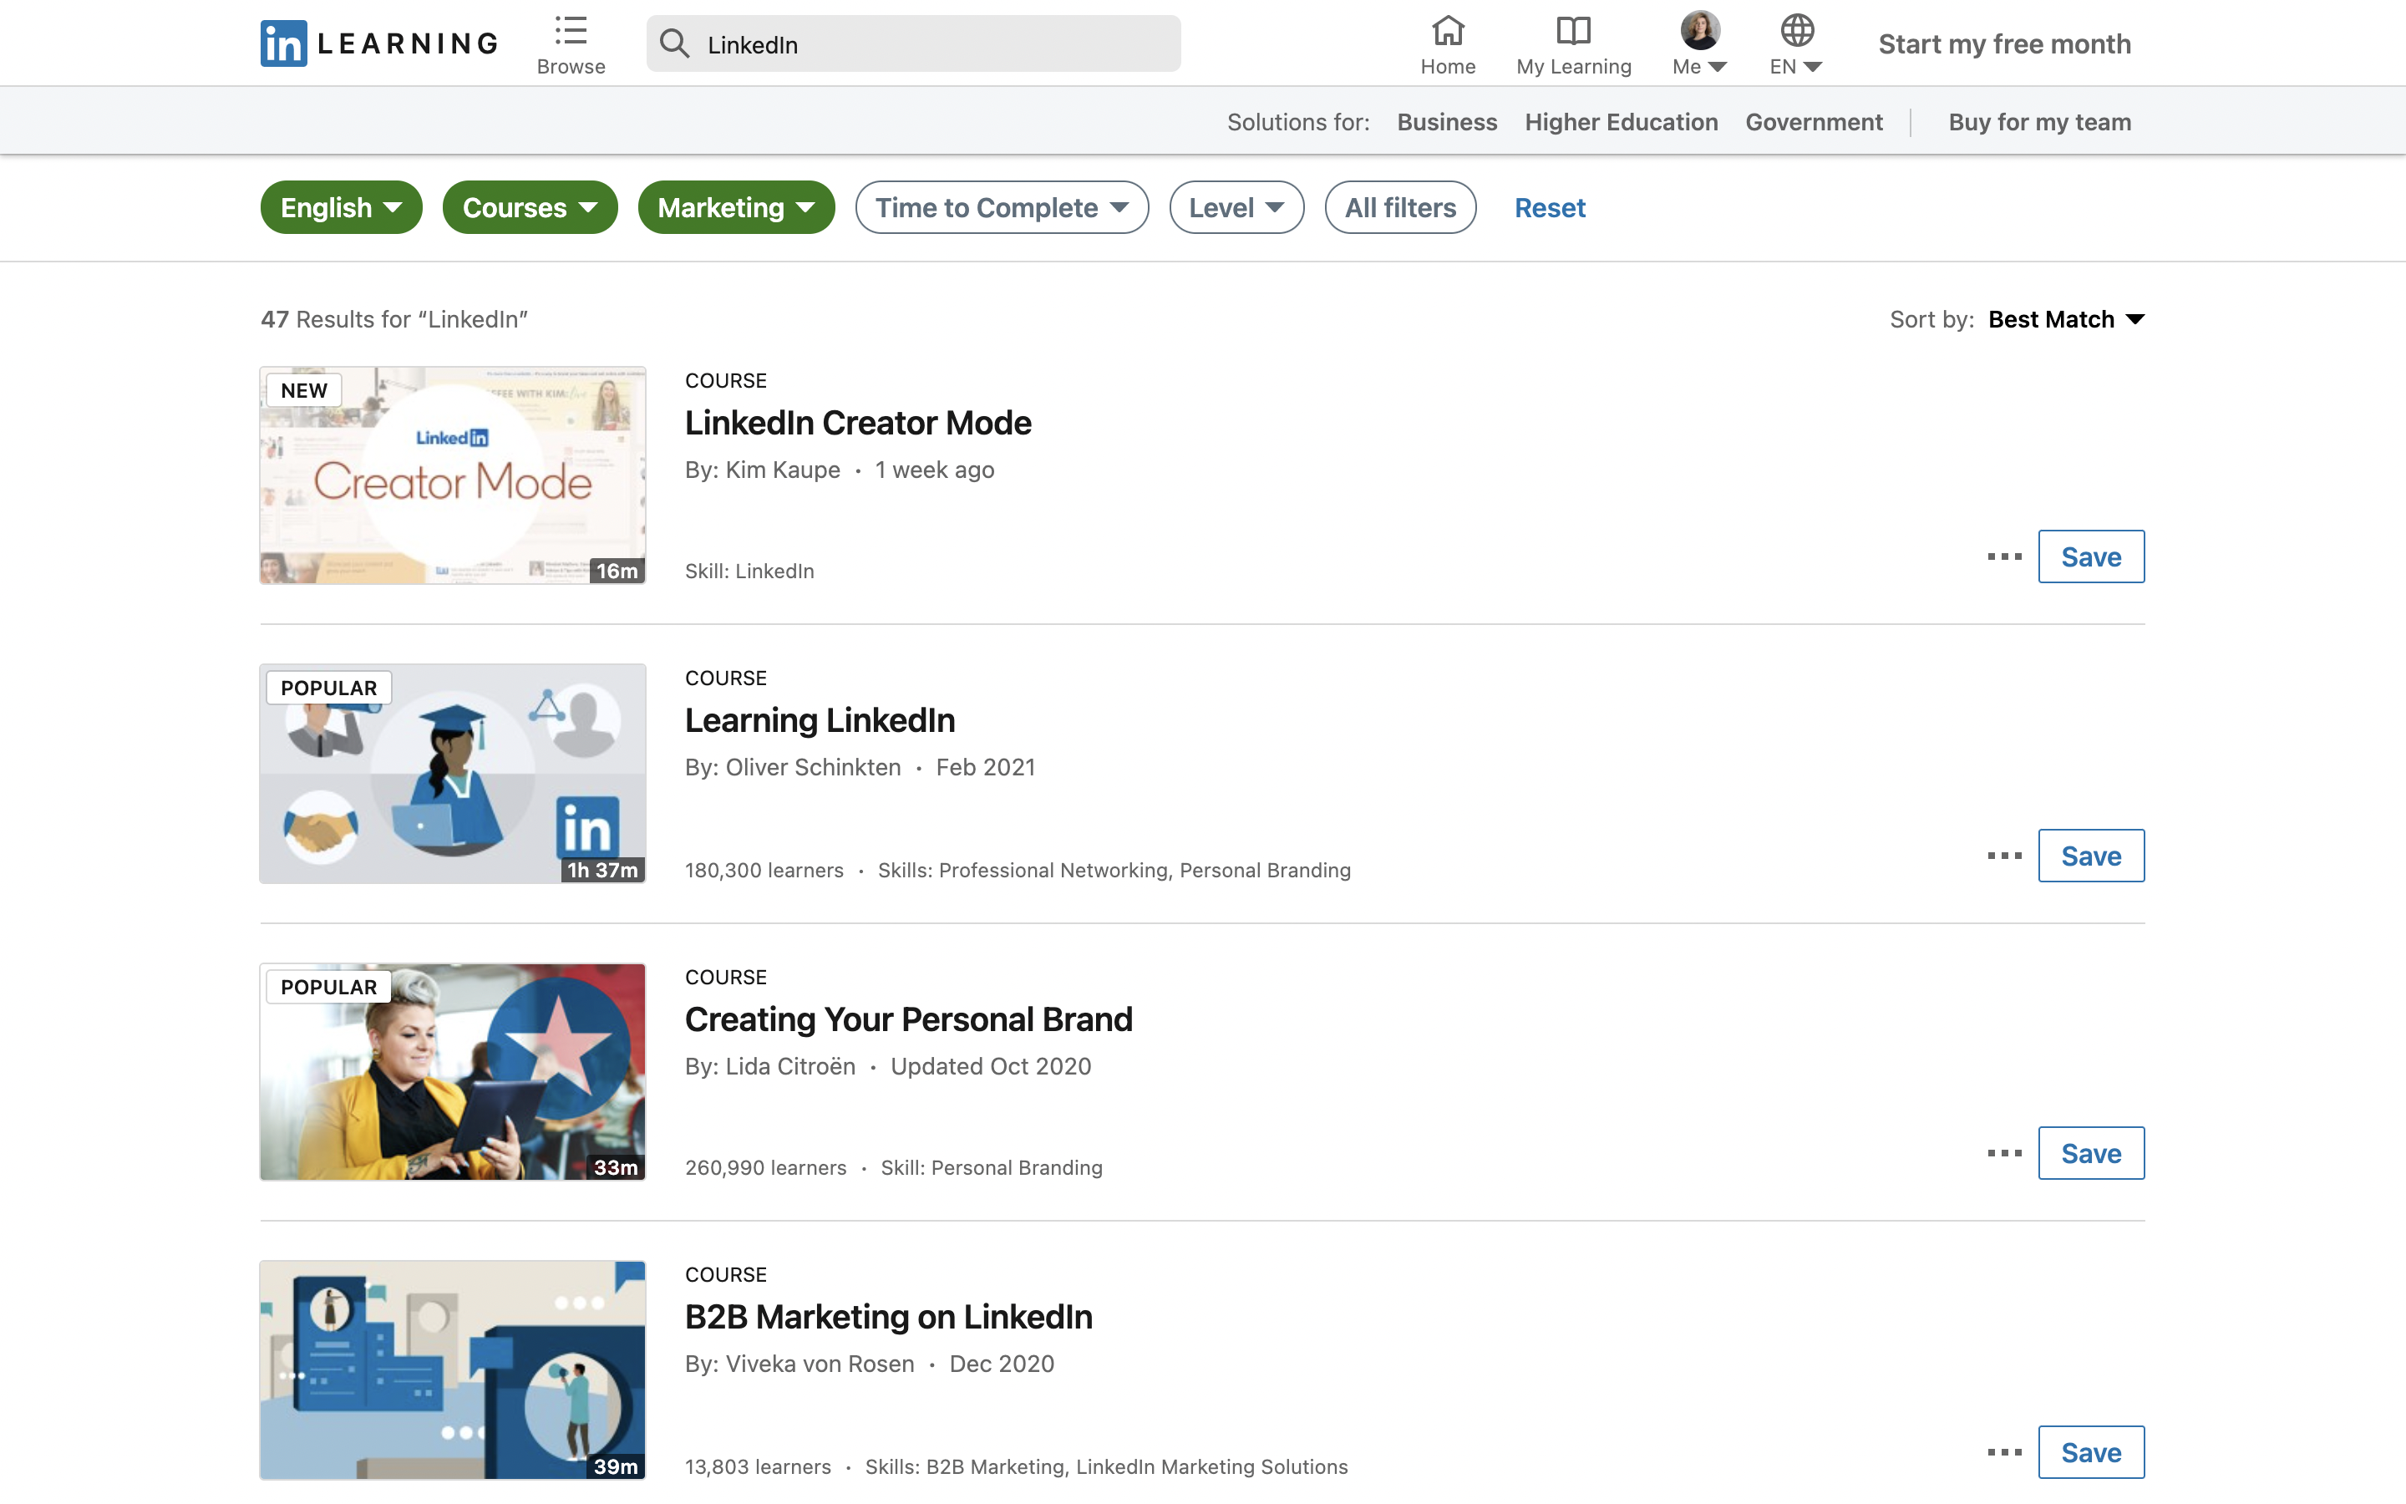Save B2B Marketing on LinkedIn course
The width and height of the screenshot is (2406, 1504).
click(2091, 1452)
